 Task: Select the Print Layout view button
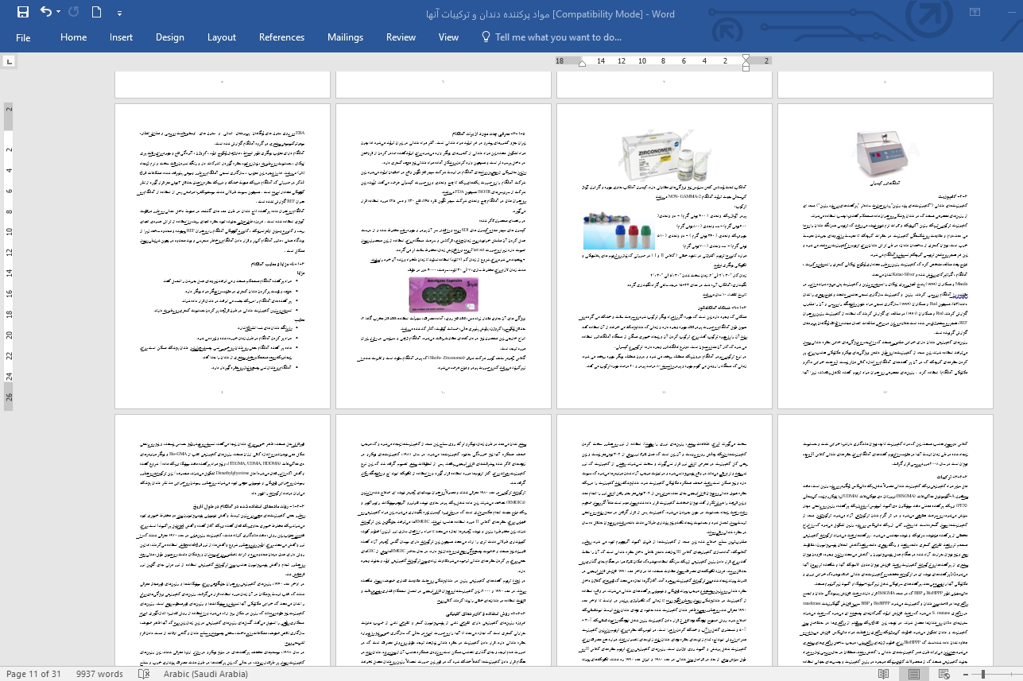(x=913, y=674)
